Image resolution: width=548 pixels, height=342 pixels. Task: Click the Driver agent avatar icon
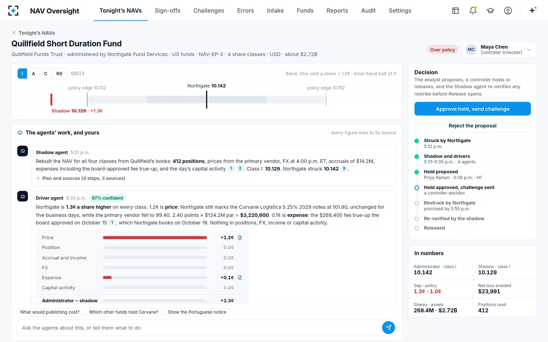click(x=22, y=196)
